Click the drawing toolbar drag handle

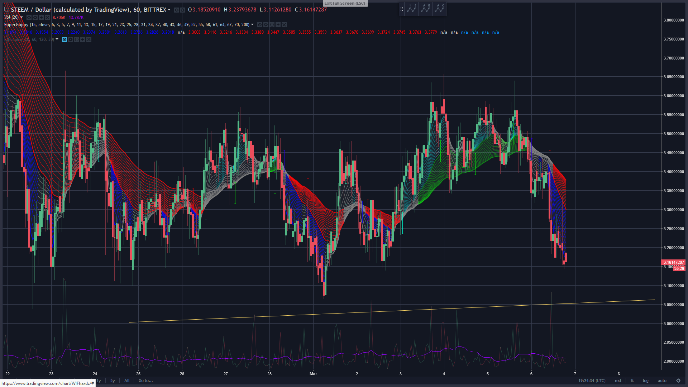(x=402, y=9)
